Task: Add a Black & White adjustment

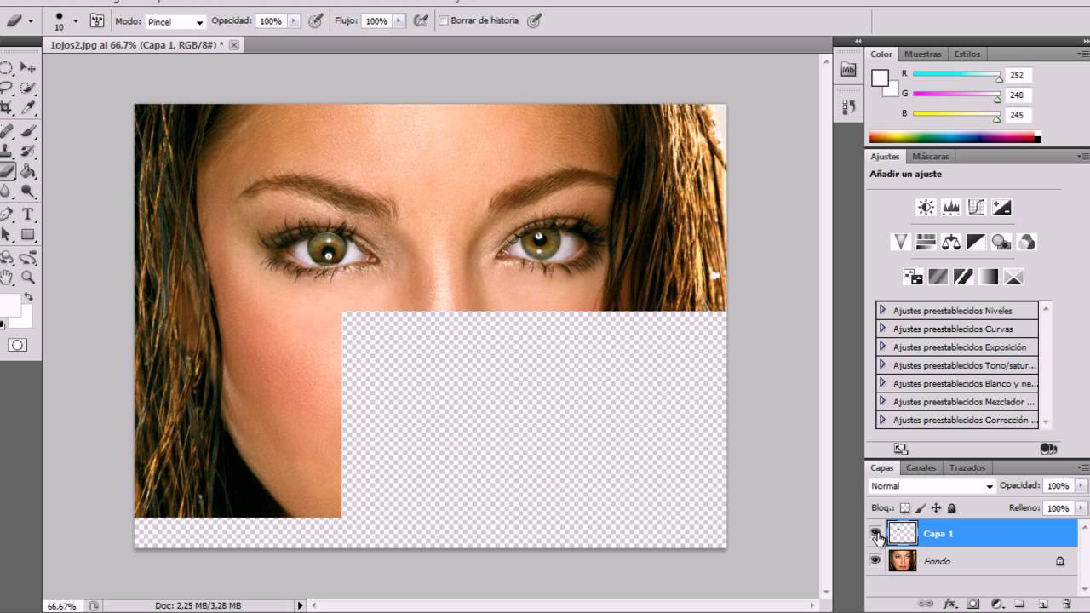Action: tap(977, 243)
